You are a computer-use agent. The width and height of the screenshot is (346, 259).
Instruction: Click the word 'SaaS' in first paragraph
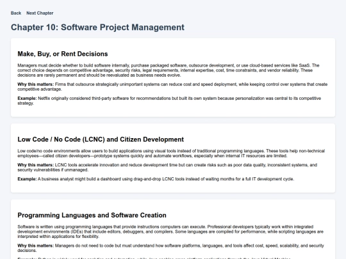point(304,65)
